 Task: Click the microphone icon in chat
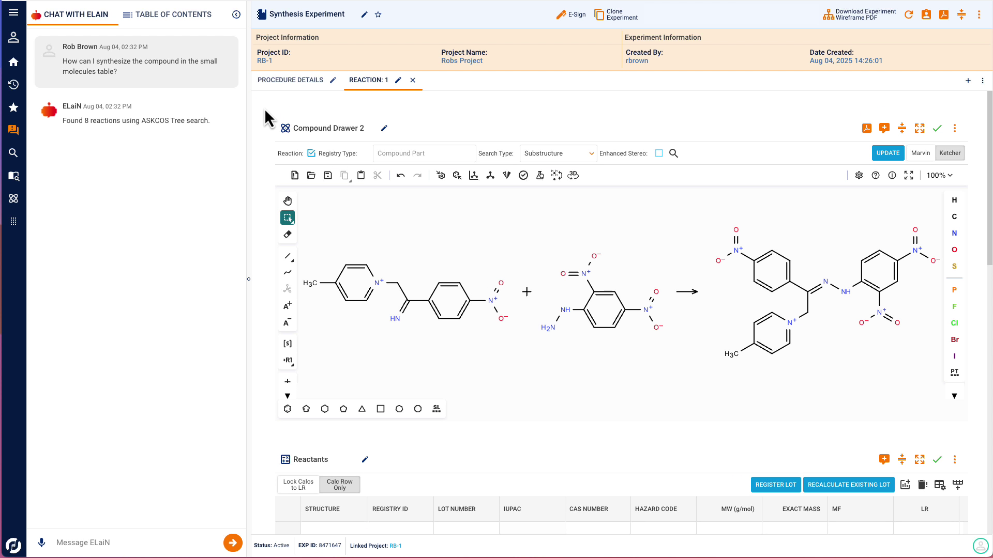pyautogui.click(x=42, y=542)
